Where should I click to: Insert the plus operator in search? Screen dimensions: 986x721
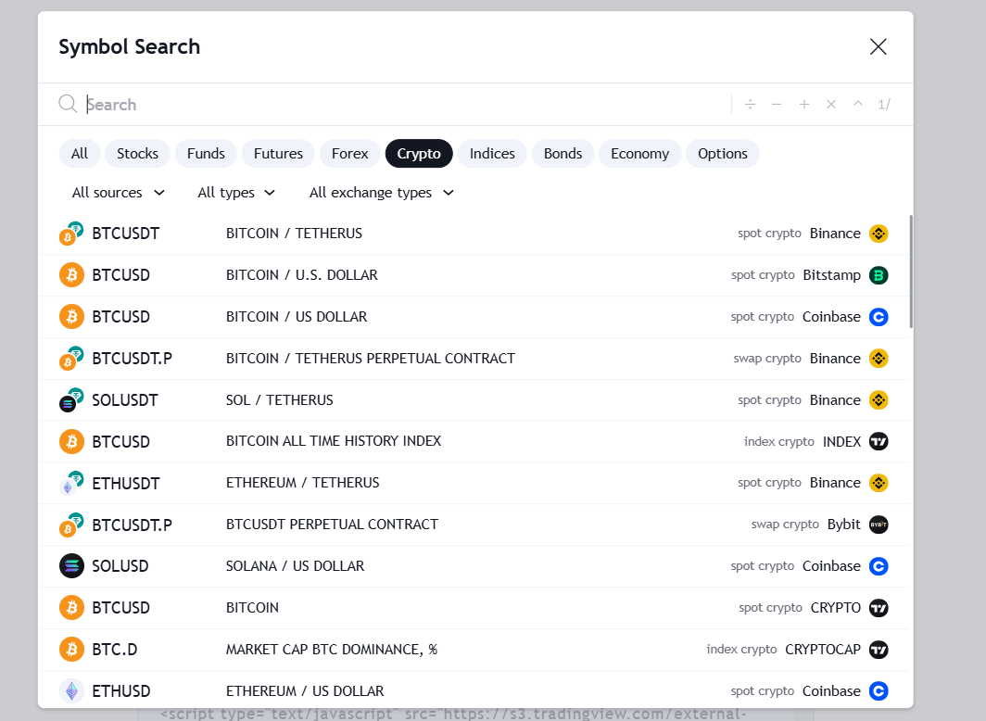click(x=804, y=105)
